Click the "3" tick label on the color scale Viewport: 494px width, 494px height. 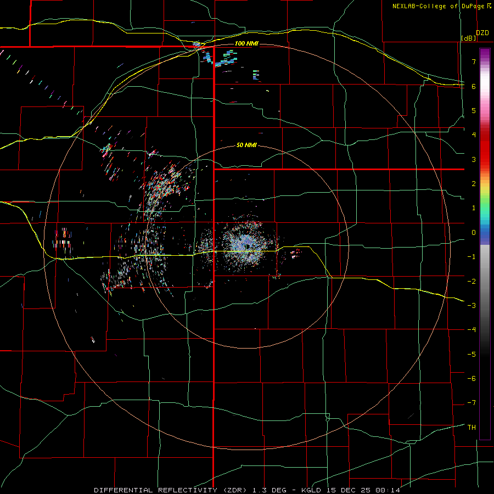click(x=474, y=159)
